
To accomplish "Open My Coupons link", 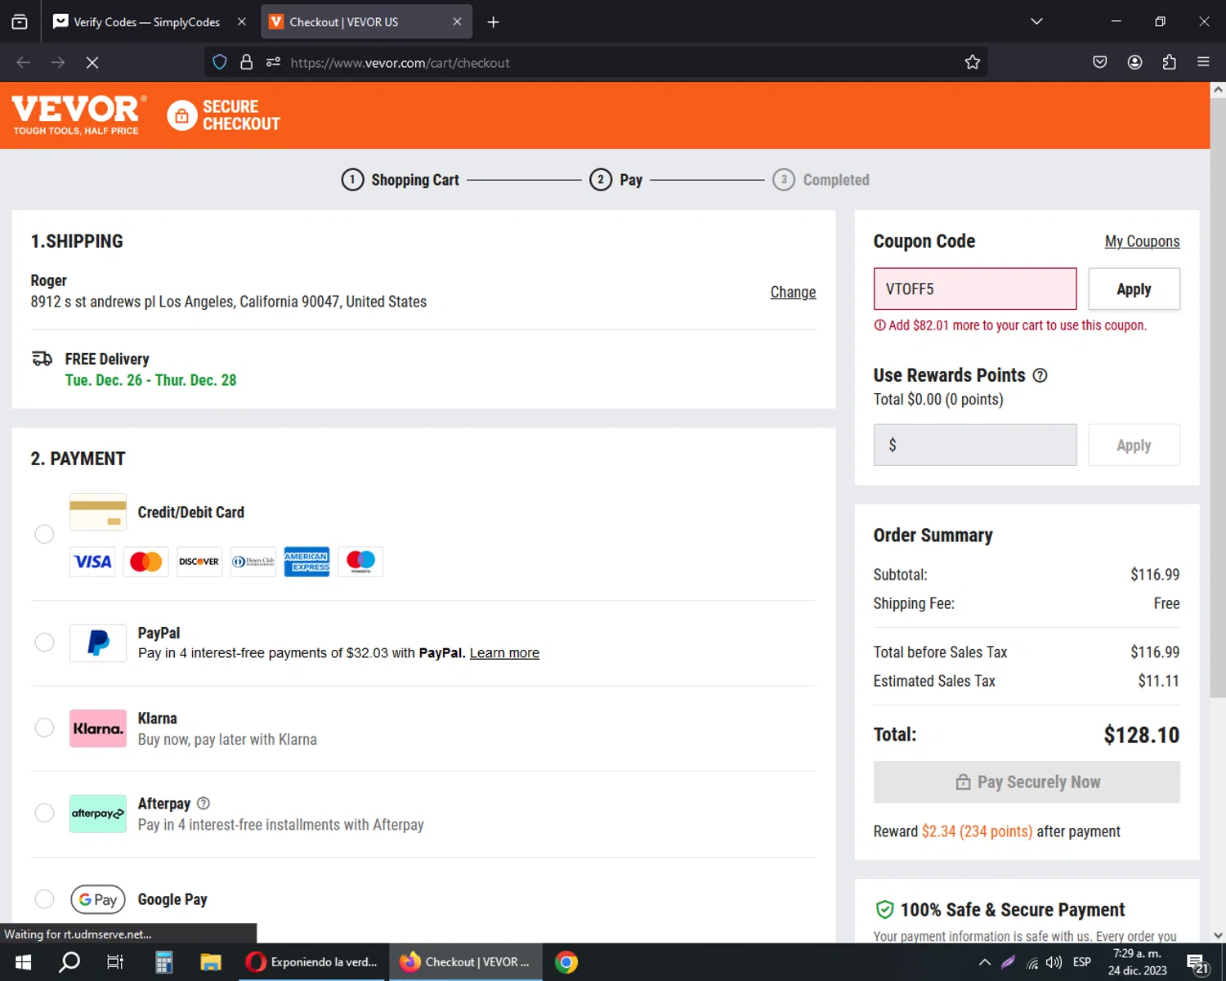I will tap(1142, 241).
